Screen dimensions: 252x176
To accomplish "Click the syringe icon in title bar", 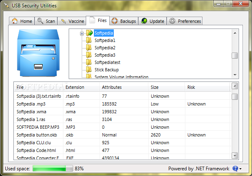I will click(x=7, y=5).
